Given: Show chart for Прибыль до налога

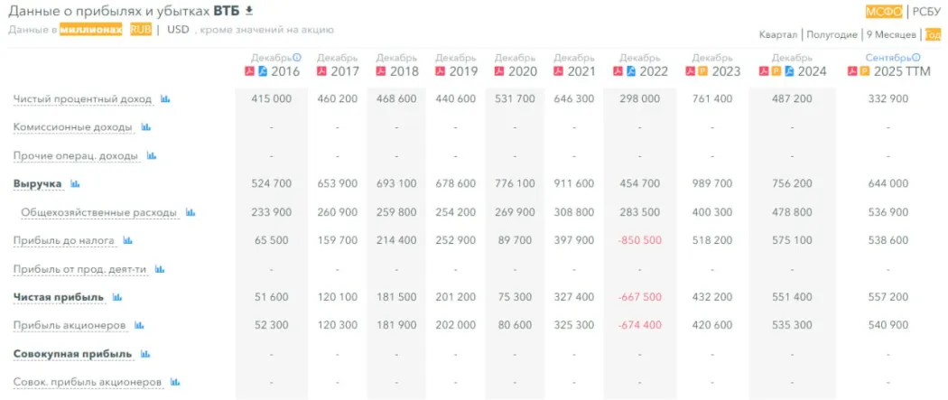Looking at the screenshot, I should [x=127, y=241].
